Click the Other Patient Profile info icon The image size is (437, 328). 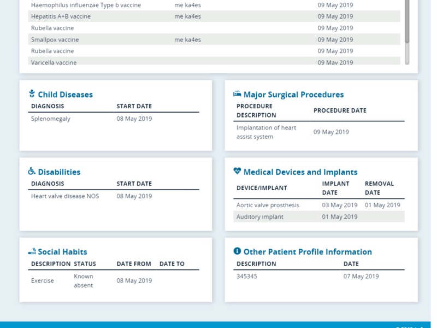237,251
